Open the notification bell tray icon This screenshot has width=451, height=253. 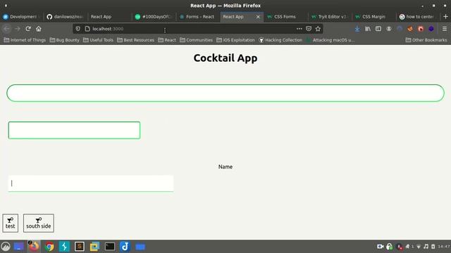(407, 247)
